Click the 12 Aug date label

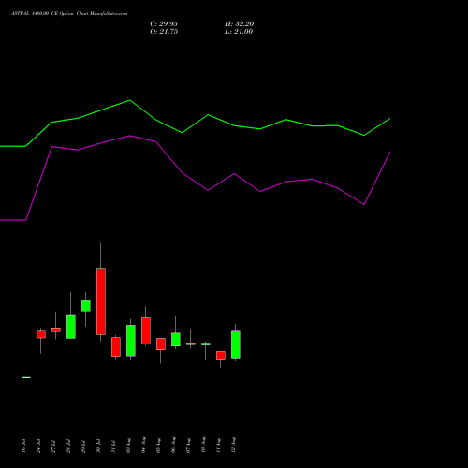[x=233, y=446]
